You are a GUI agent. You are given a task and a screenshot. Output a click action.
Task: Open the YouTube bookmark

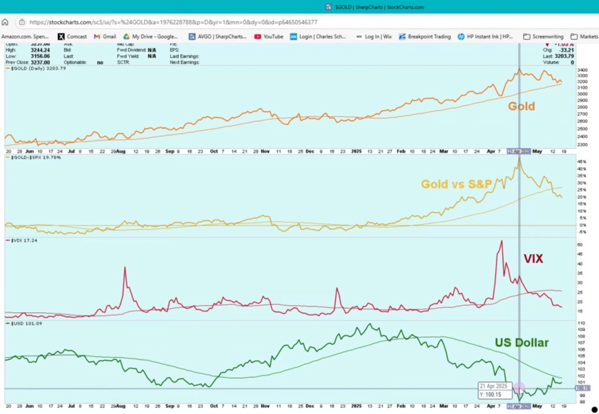pyautogui.click(x=269, y=36)
